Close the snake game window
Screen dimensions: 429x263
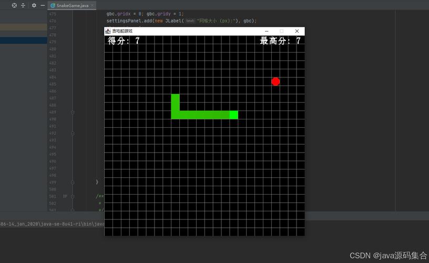point(297,31)
